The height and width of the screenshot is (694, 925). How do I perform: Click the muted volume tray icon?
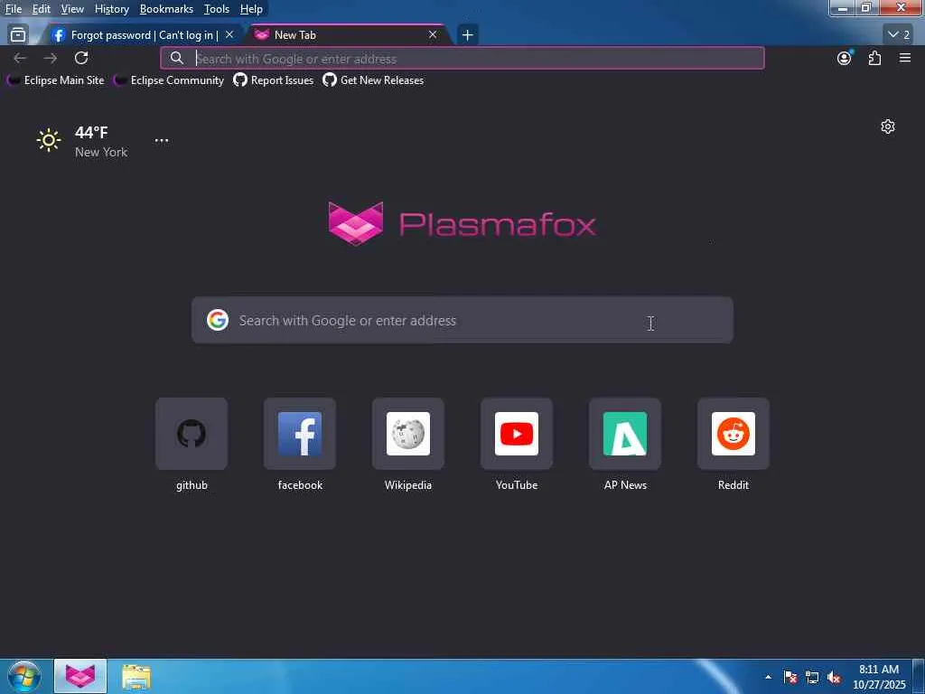834,677
